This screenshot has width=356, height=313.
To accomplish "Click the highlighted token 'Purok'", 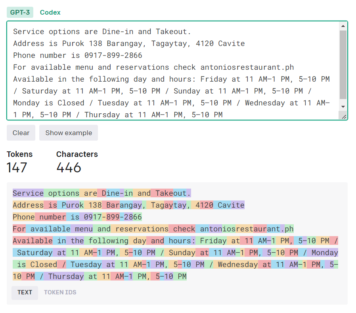I will pos(71,205).
